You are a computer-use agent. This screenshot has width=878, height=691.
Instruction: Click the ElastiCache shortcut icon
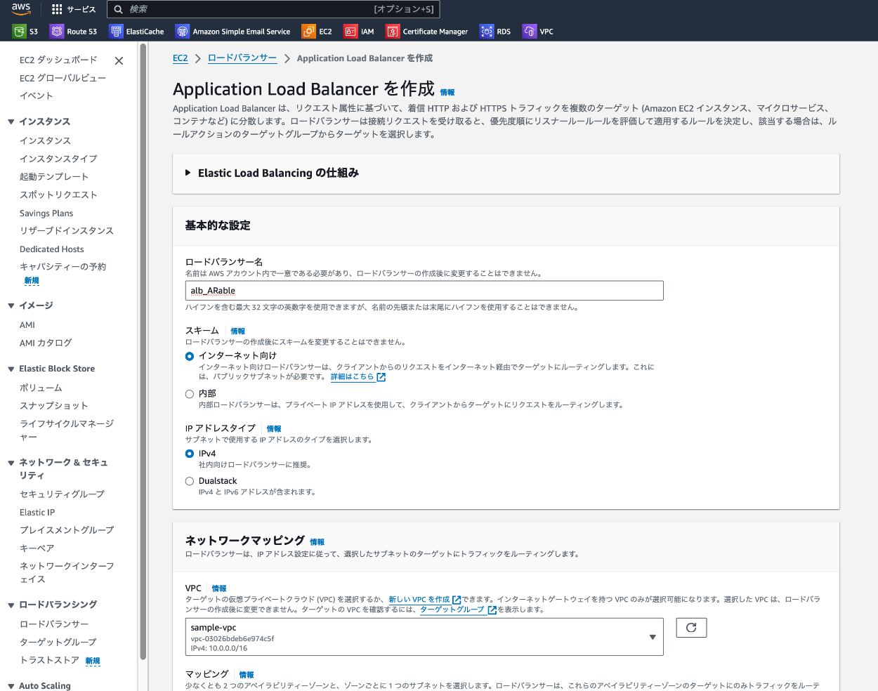click(116, 32)
